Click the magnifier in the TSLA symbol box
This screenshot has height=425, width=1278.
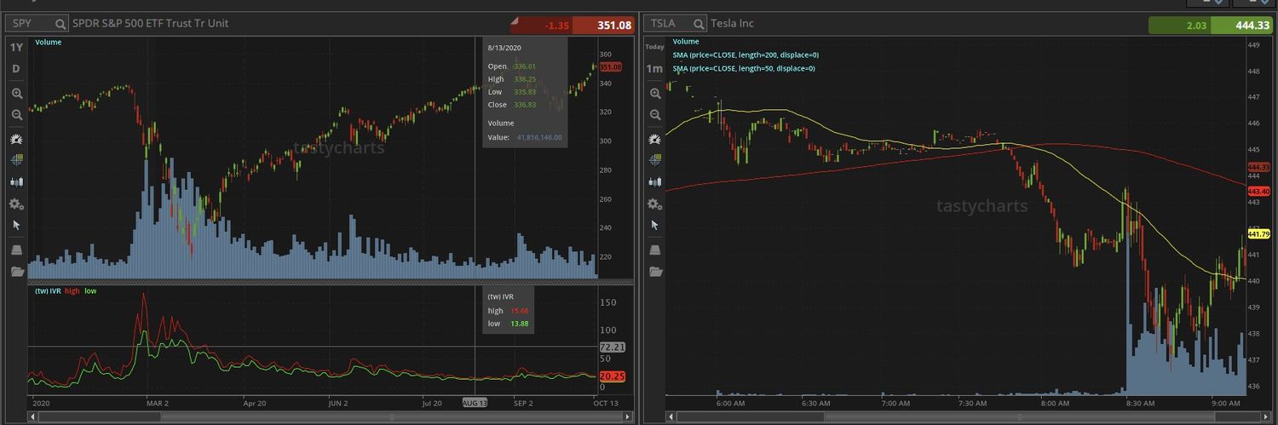tap(699, 24)
